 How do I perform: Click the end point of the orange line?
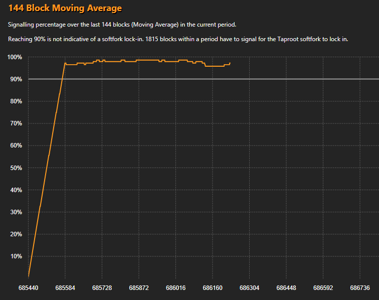230,63
